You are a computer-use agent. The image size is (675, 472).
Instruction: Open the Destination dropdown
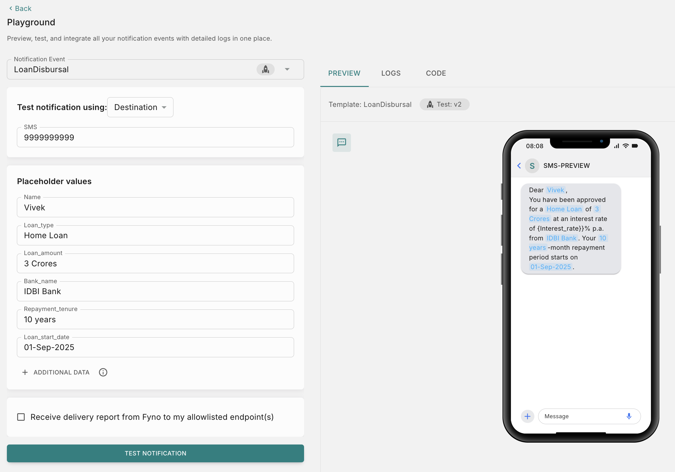140,107
